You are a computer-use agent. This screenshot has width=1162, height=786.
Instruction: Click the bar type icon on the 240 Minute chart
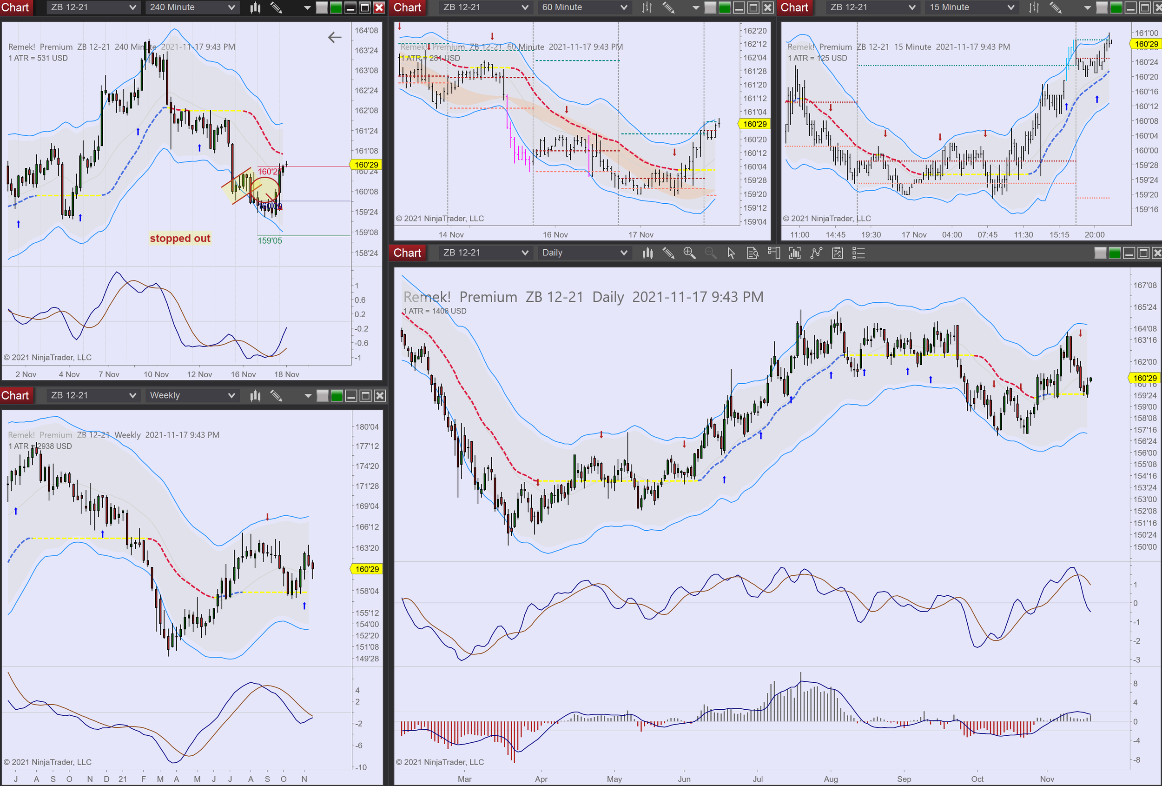tap(256, 7)
